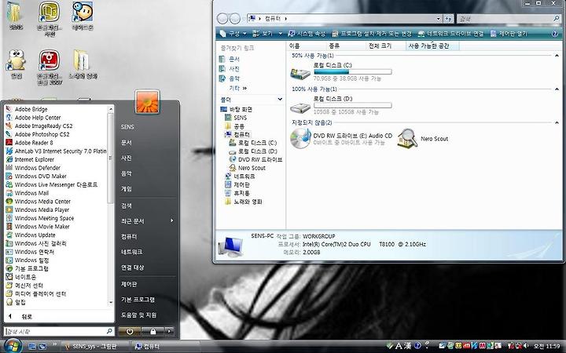Open the shutdown options arrow
This screenshot has height=353, width=566.
coord(169,331)
